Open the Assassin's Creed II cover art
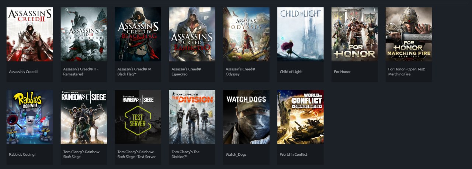Image resolution: width=472 pixels, height=169 pixels. pyautogui.click(x=29, y=34)
